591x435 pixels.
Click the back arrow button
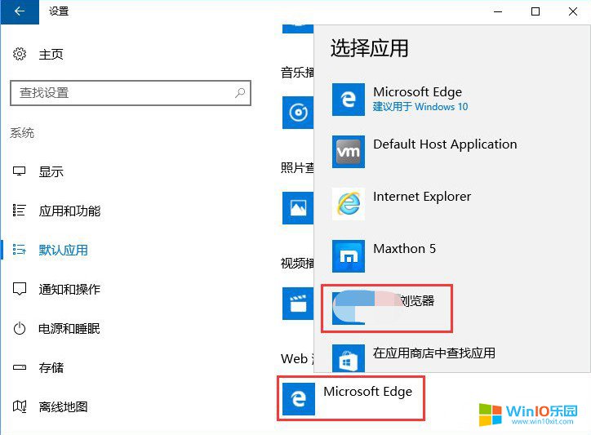click(x=20, y=11)
